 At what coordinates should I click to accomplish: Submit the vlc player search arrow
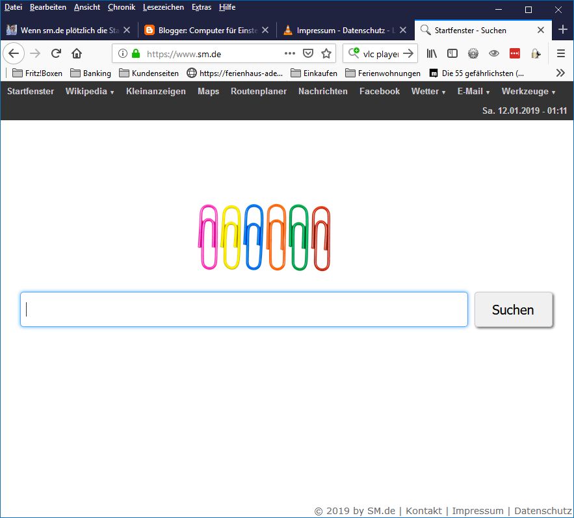click(x=408, y=53)
